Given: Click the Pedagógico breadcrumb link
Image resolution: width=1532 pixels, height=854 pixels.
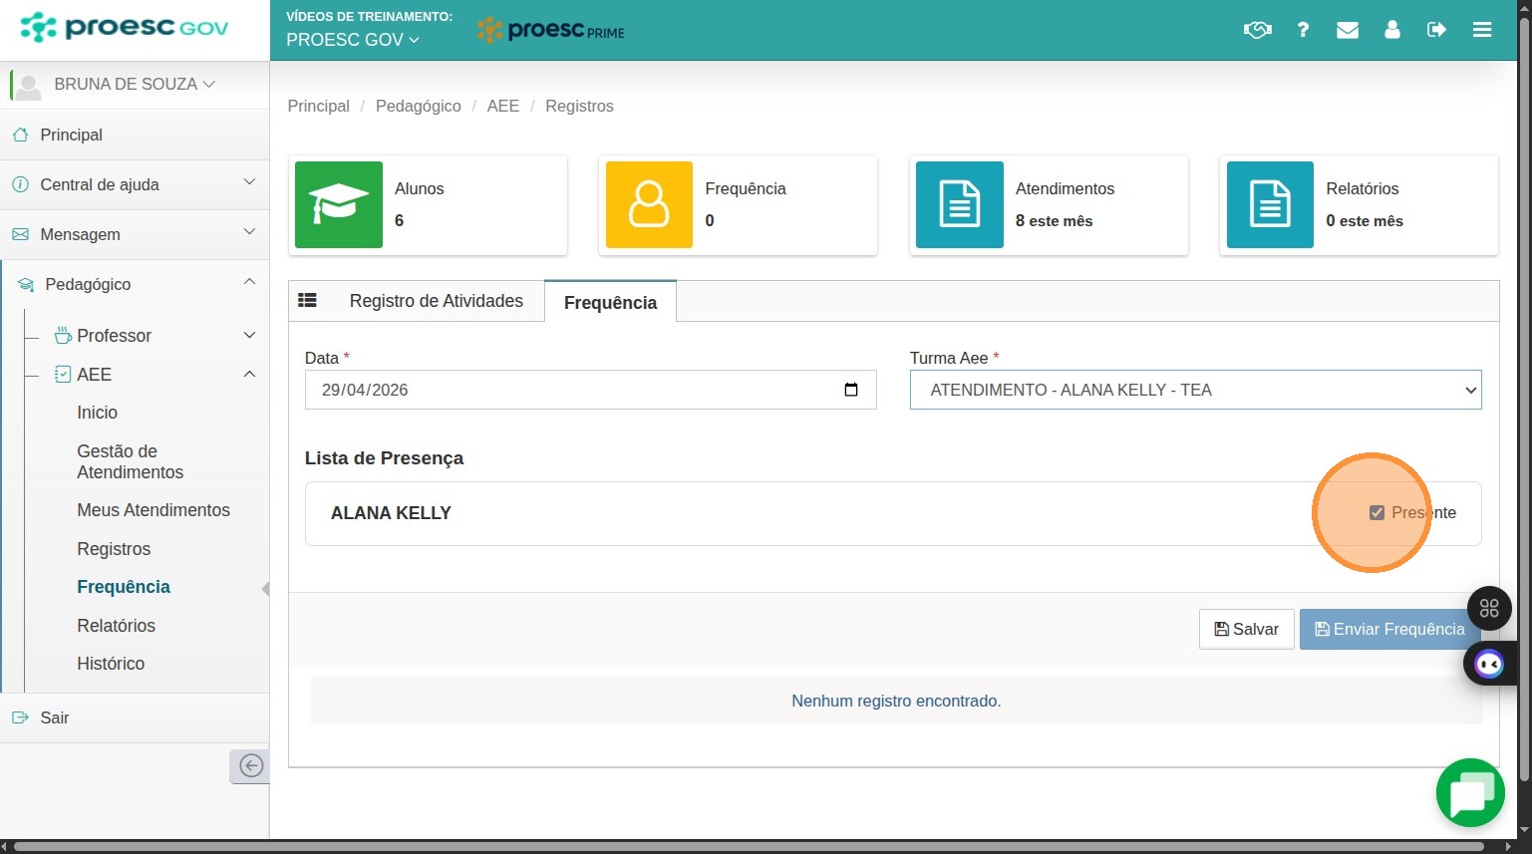Looking at the screenshot, I should coord(419,106).
